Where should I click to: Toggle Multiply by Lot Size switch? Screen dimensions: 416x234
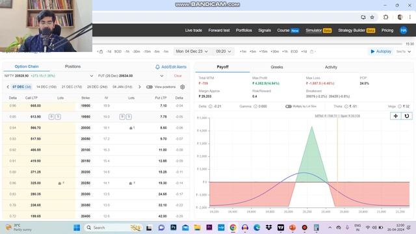click(289, 107)
